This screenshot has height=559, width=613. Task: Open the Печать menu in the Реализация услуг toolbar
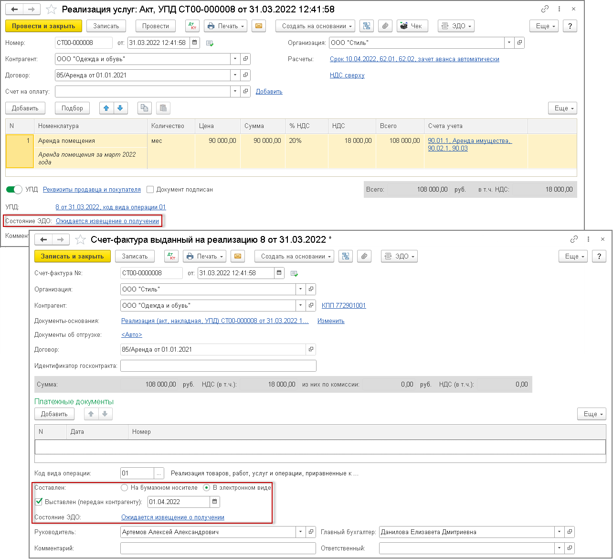coord(225,26)
